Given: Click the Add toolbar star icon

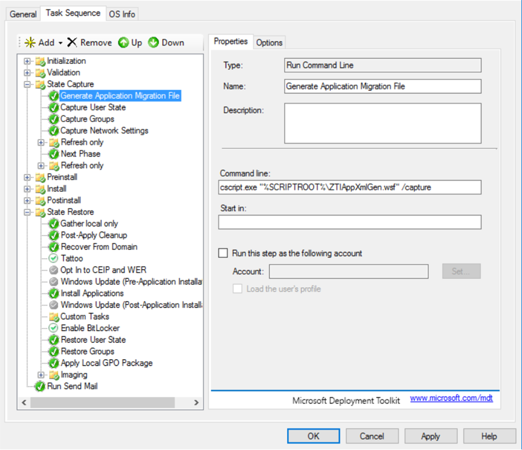Looking at the screenshot, I should tap(30, 42).
